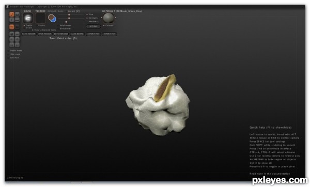Toggle the Colored material checkbox

109,25
